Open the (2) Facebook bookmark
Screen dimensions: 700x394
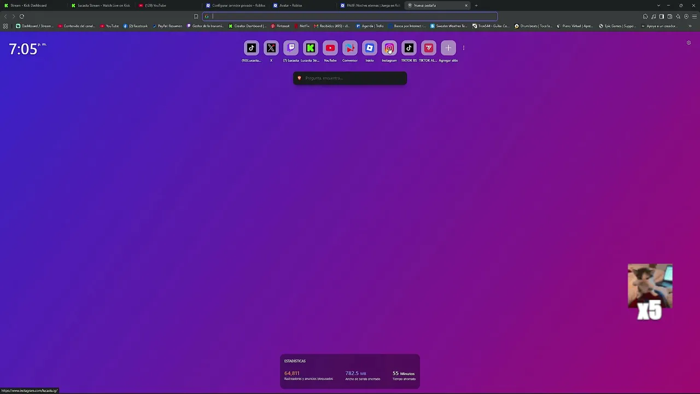pos(136,26)
